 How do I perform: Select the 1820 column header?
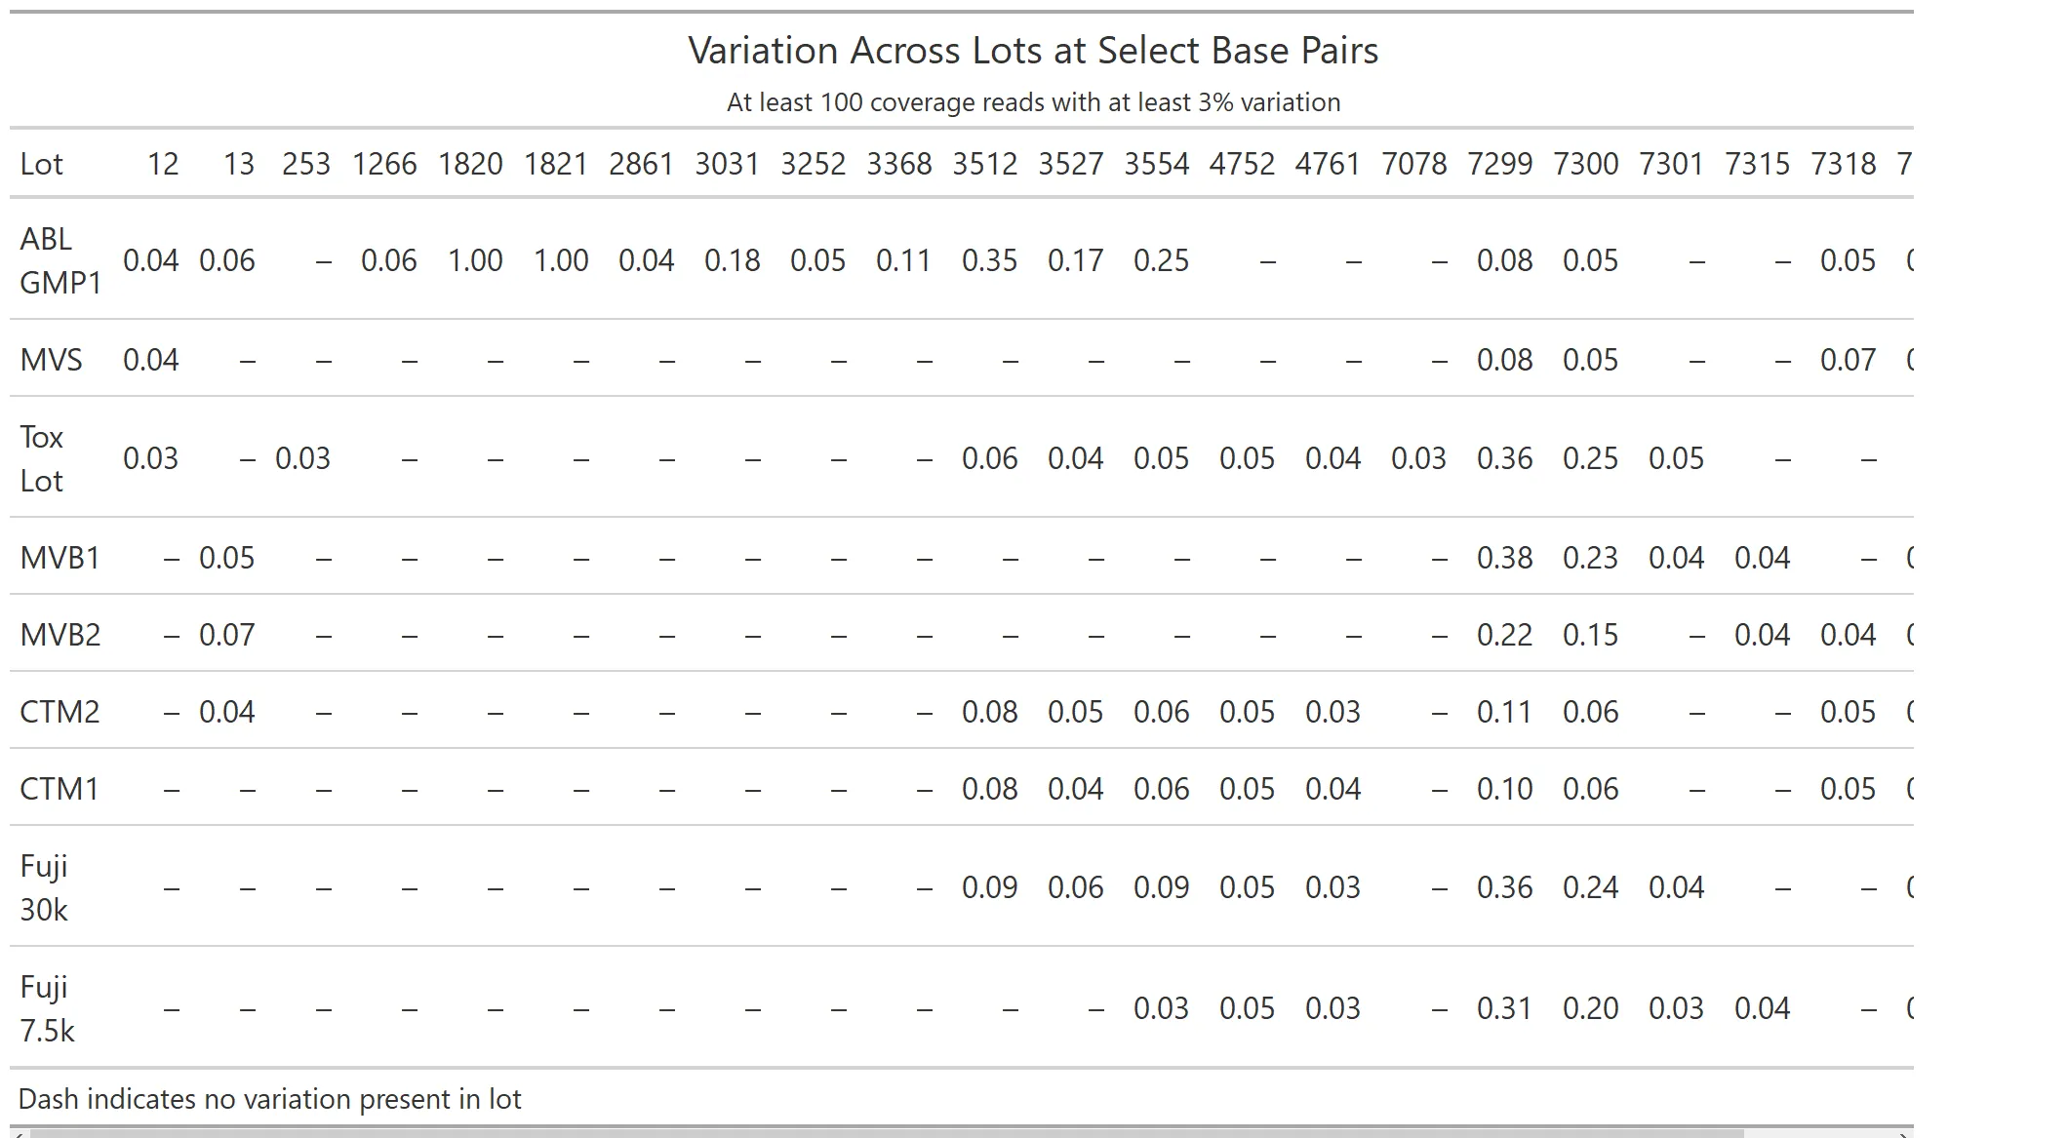click(x=470, y=164)
